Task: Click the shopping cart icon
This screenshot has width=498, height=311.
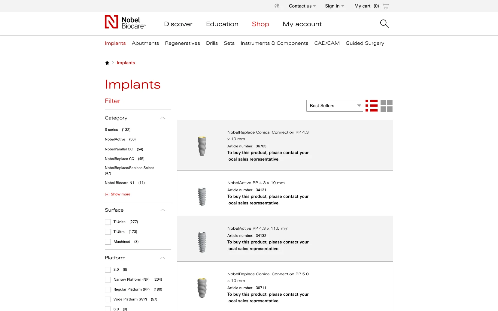Action: click(x=386, y=6)
